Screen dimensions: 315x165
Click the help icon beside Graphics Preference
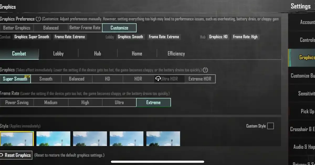38,19
